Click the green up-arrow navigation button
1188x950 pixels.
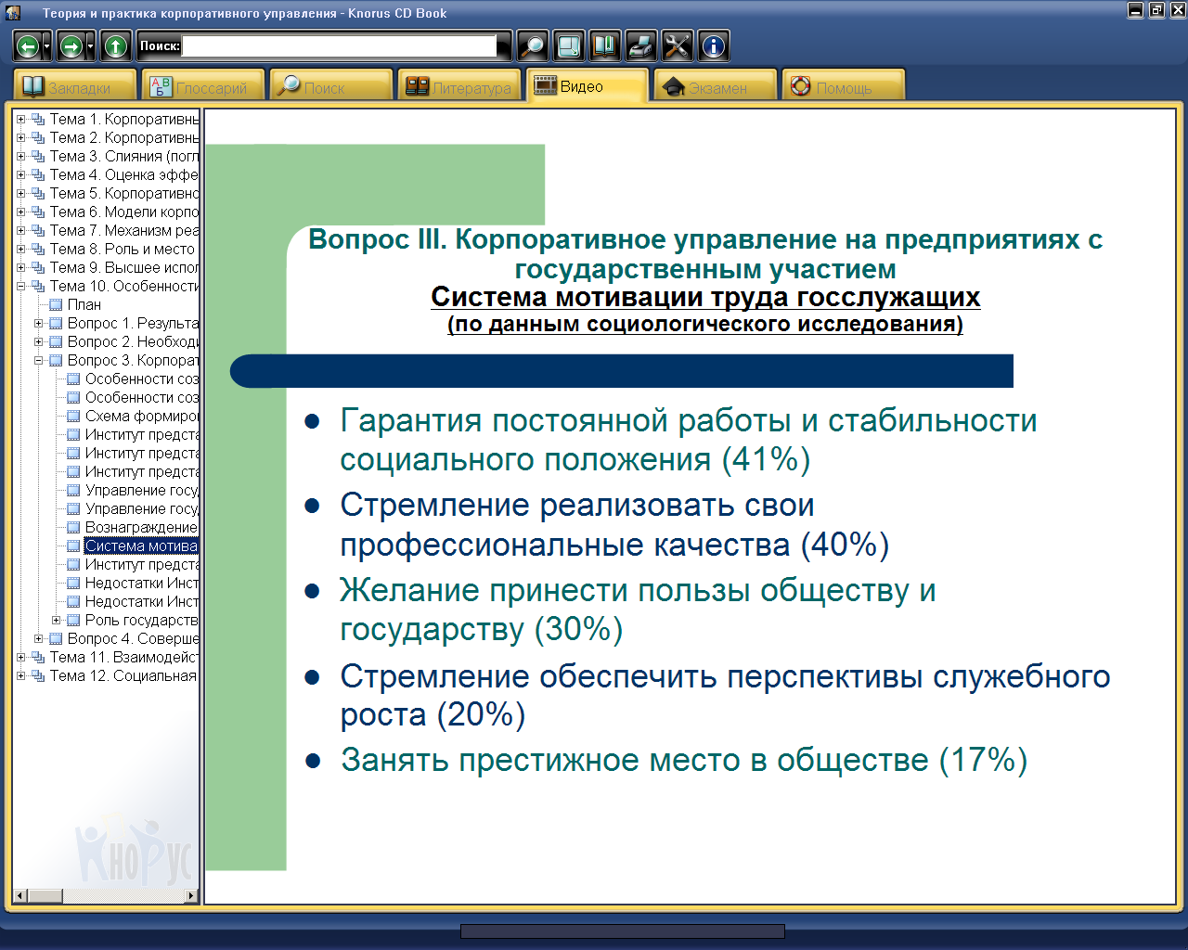tap(115, 45)
